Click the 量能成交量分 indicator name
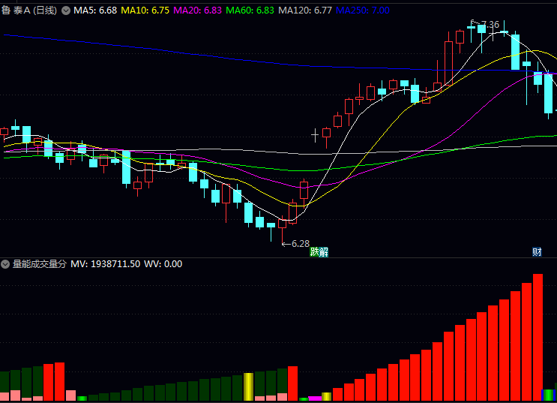The width and height of the screenshot is (557, 403). 39,264
